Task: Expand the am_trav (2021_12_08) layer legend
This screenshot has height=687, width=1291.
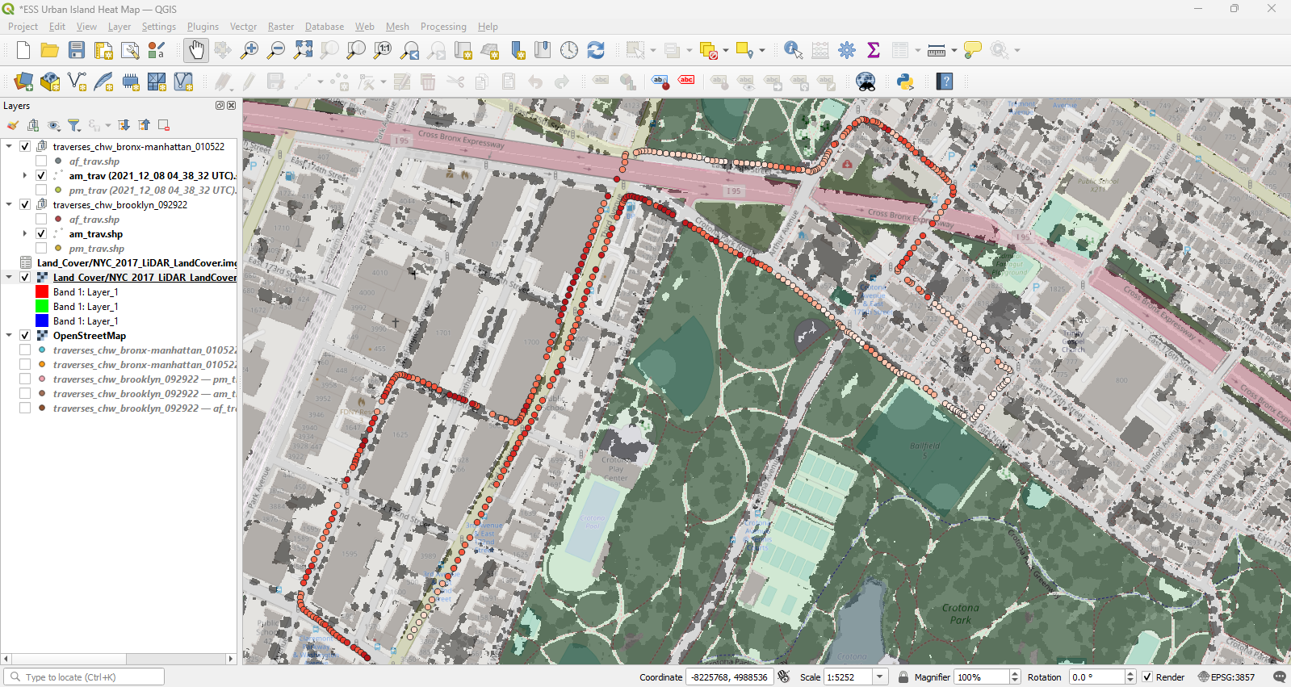Action: coord(25,176)
